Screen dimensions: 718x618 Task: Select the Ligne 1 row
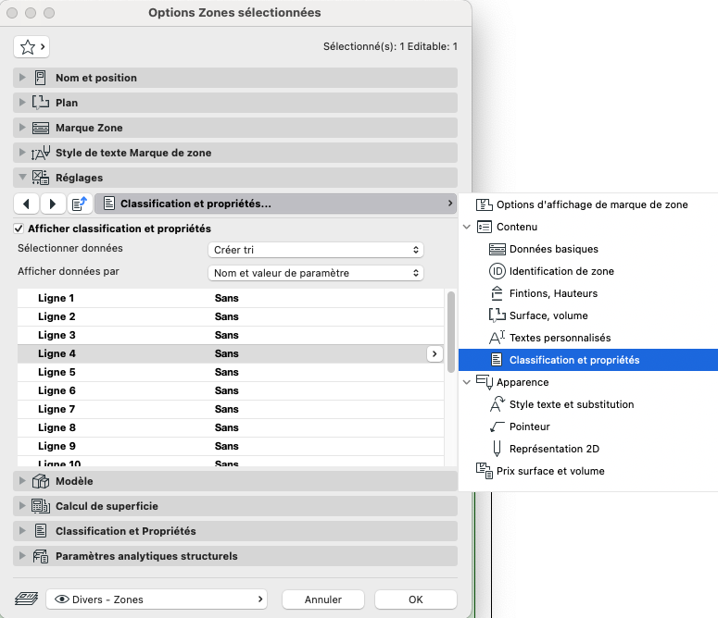pos(231,298)
